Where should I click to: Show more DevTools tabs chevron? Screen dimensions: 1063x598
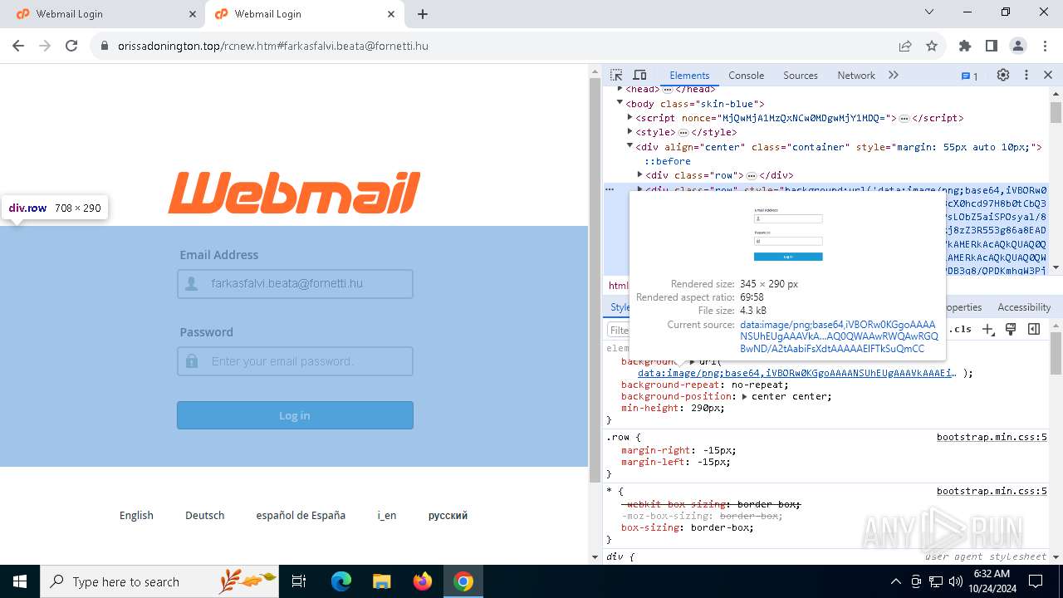894,75
